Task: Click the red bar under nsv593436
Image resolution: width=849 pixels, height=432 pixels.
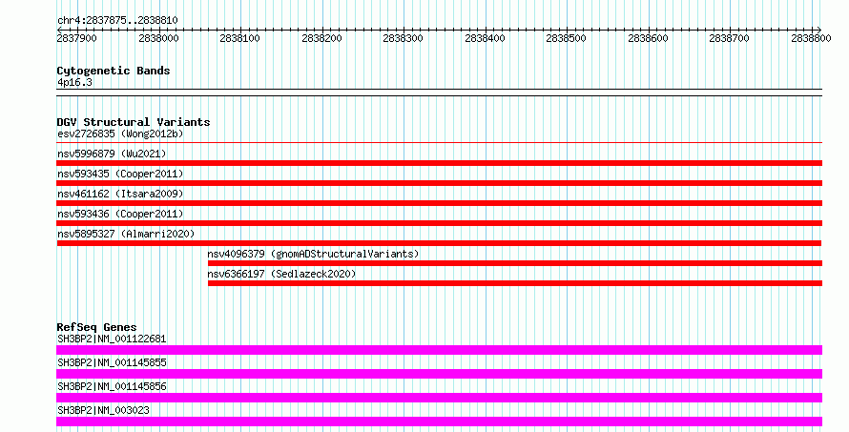Action: click(439, 223)
